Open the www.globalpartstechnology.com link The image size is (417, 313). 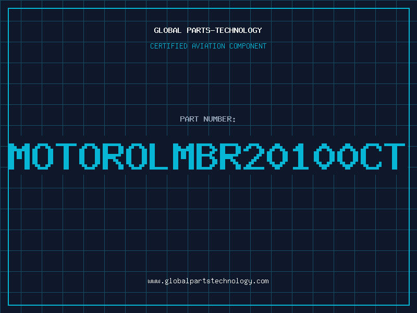coord(208,281)
